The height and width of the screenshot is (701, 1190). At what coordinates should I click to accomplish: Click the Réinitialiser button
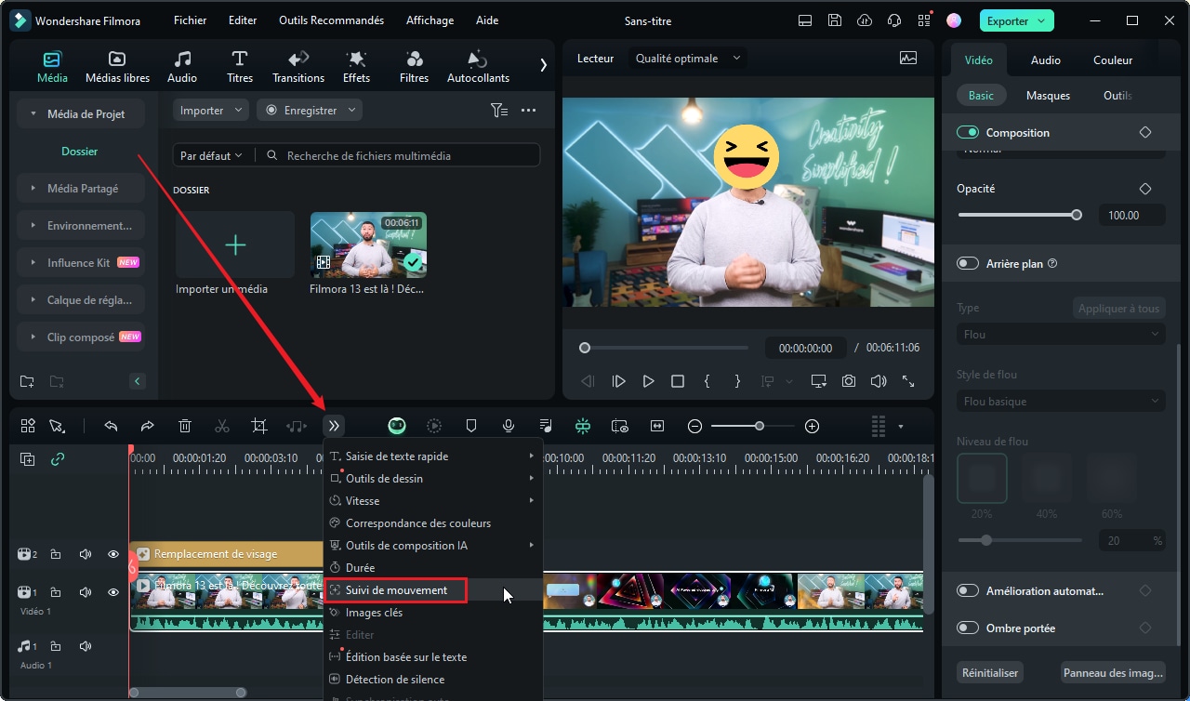pos(990,672)
